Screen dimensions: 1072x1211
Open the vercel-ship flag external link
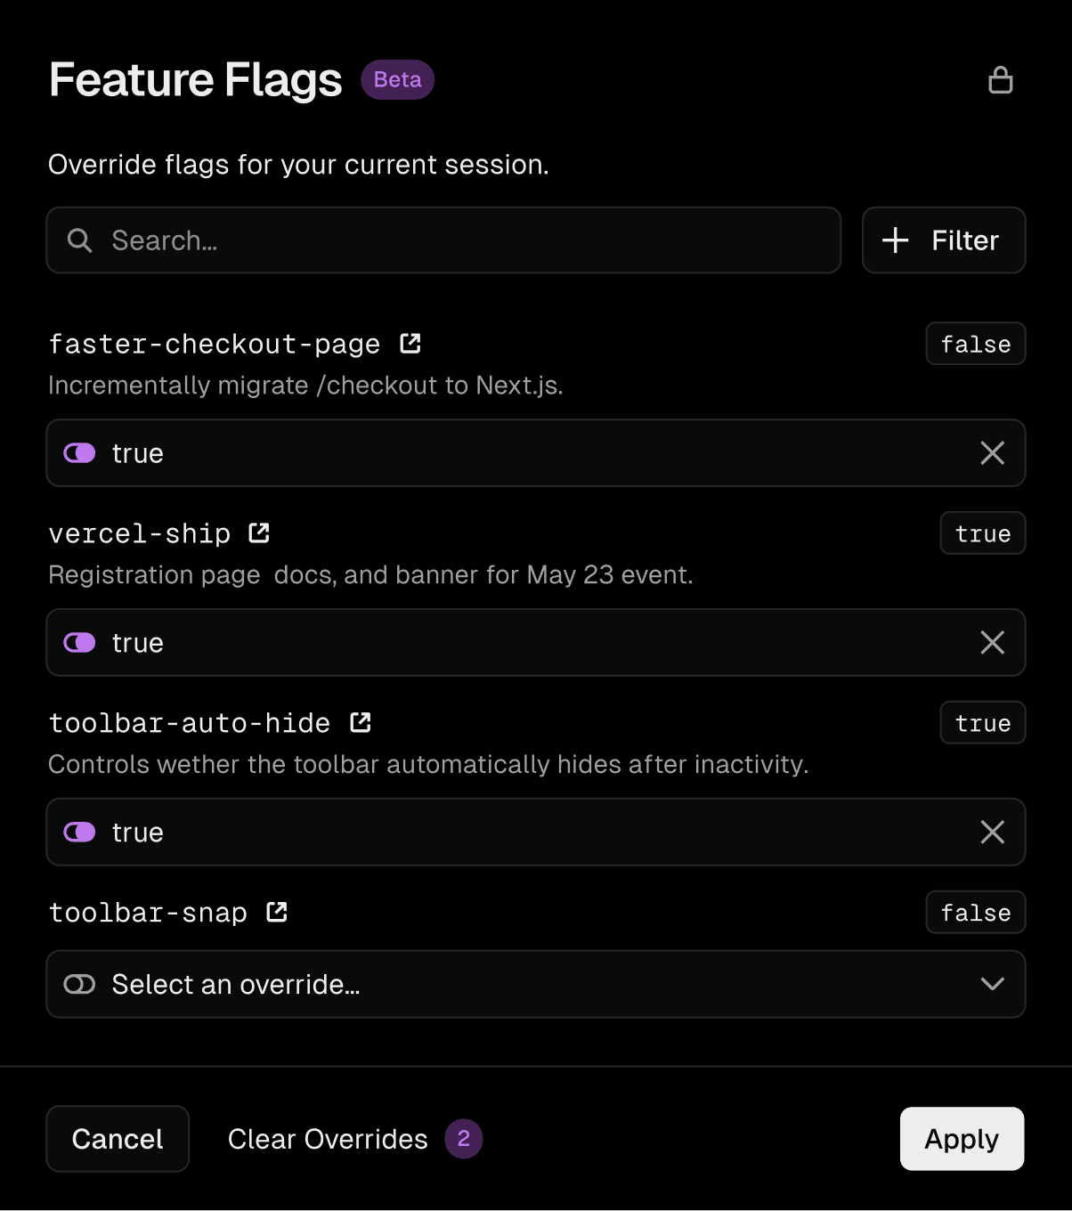[259, 532]
